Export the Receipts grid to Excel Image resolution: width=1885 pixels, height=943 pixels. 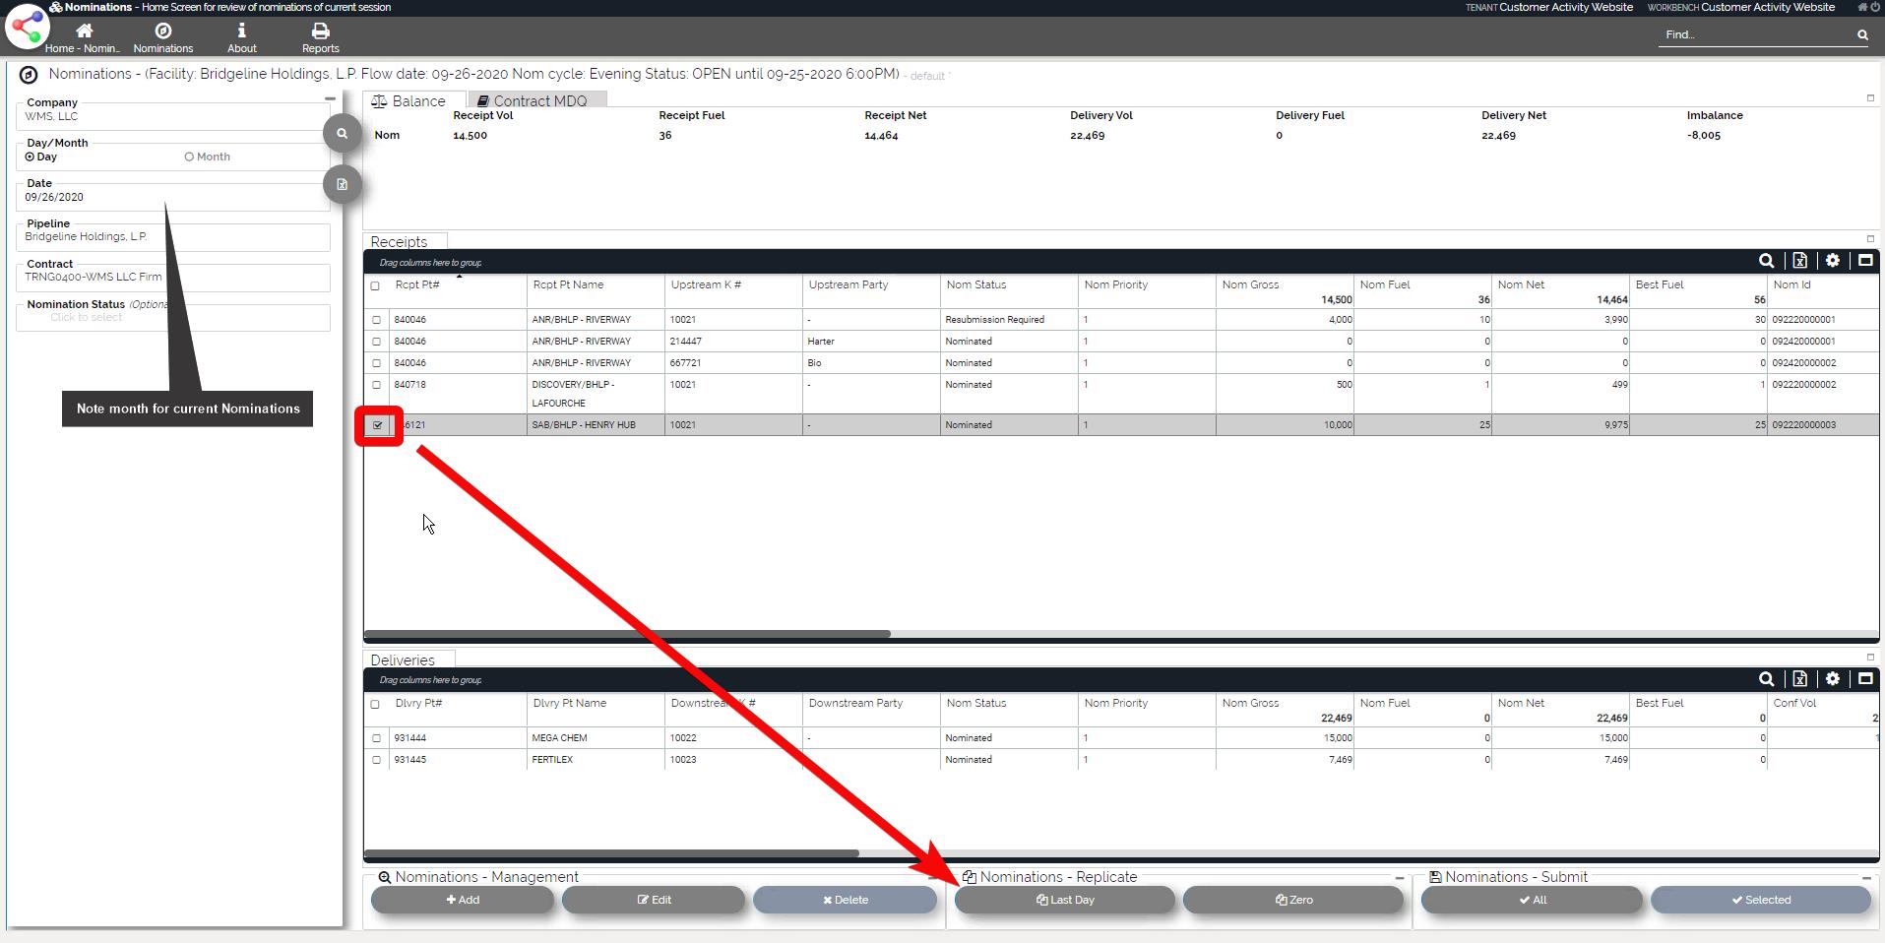1799,261
